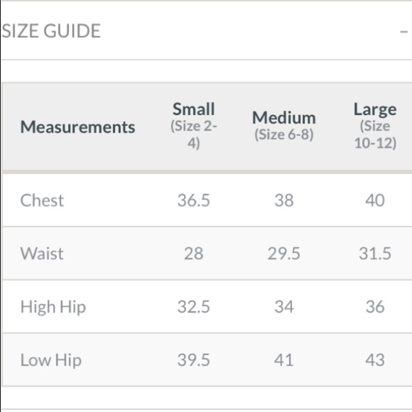
Task: Collapse the Size Guide with the minus icon
Action: click(x=404, y=32)
